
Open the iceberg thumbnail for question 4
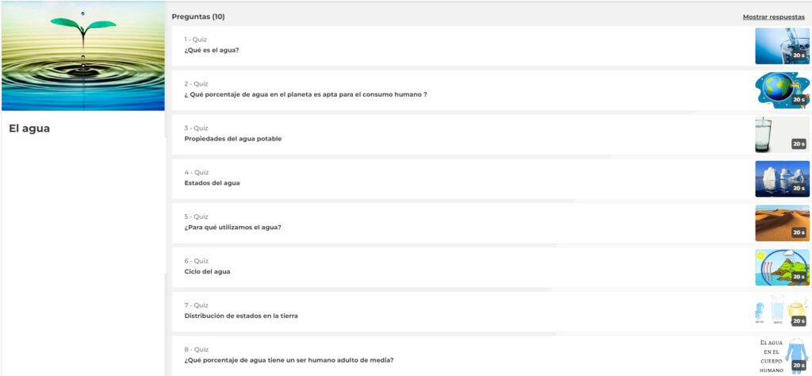pos(781,178)
